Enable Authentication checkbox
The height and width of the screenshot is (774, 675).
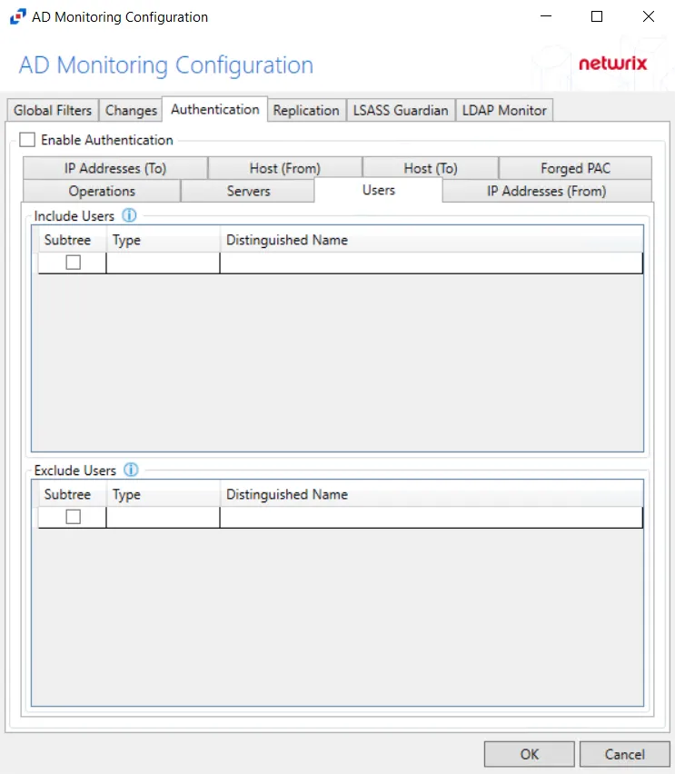click(27, 140)
